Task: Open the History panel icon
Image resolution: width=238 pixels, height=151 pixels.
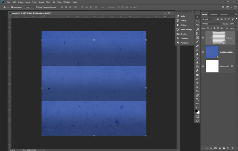Action: tap(178, 21)
